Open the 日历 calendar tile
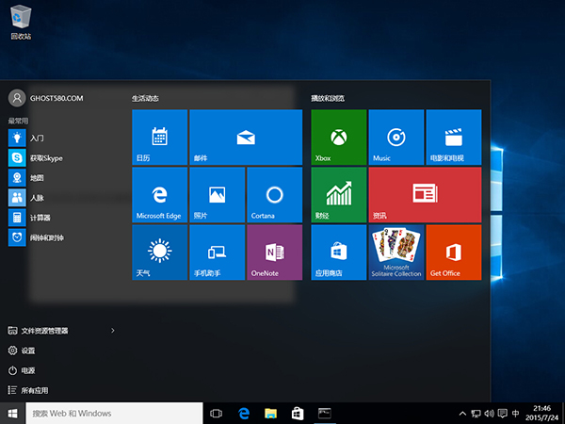 (160, 137)
